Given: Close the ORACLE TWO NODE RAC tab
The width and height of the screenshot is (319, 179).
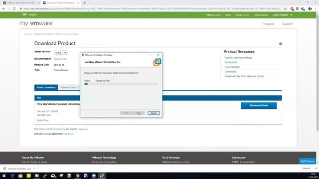Looking at the screenshot, I should 38,3.
